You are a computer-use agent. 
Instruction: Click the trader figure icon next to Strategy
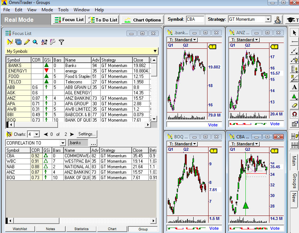coord(278,20)
